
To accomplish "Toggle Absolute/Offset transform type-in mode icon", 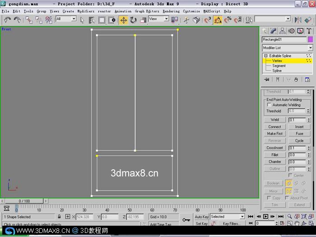I will [68, 217].
